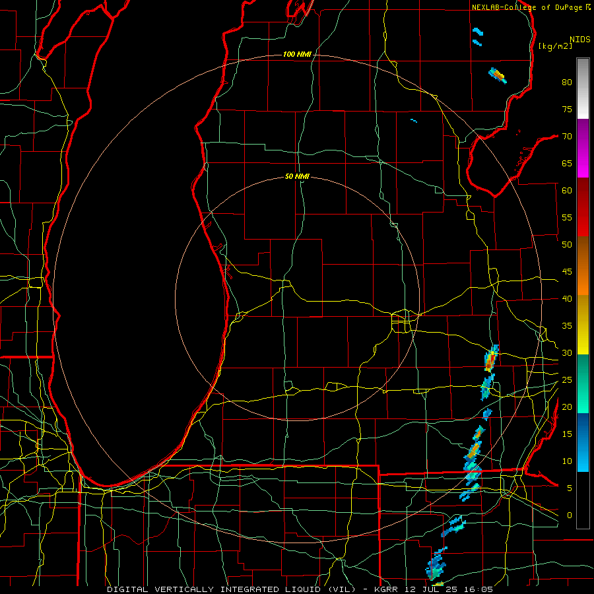Pick the orange-brown segment of the color bar
This screenshot has height=594, width=594.
click(x=583, y=266)
